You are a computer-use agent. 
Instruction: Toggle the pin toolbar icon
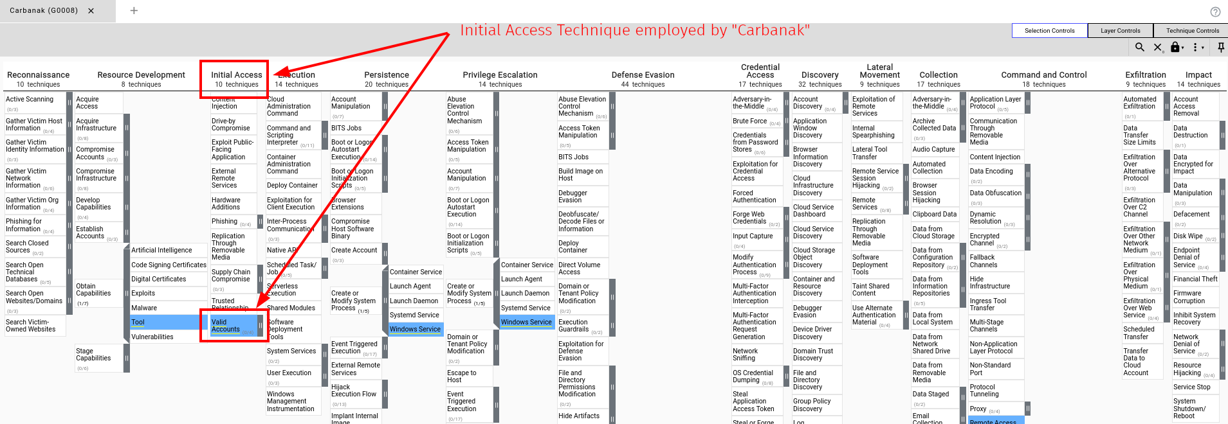coord(1220,47)
